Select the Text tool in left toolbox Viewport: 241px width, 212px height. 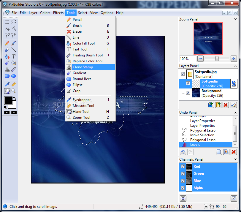click(x=14, y=56)
